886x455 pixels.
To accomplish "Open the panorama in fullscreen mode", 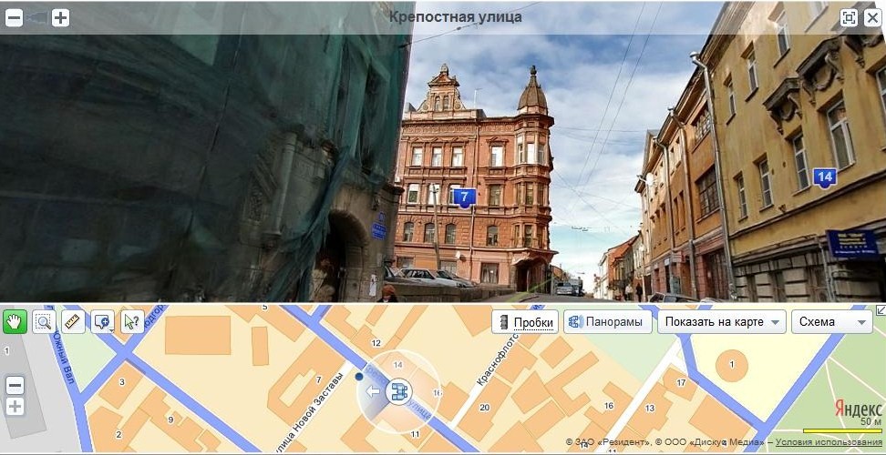I will point(848,17).
